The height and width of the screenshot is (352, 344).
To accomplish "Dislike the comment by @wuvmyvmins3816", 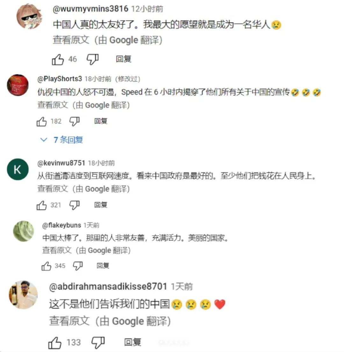I will coord(93,59).
